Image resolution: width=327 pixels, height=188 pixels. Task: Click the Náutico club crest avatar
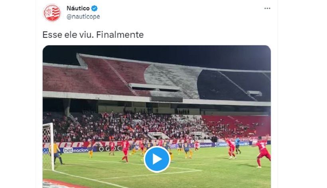pyautogui.click(x=52, y=13)
